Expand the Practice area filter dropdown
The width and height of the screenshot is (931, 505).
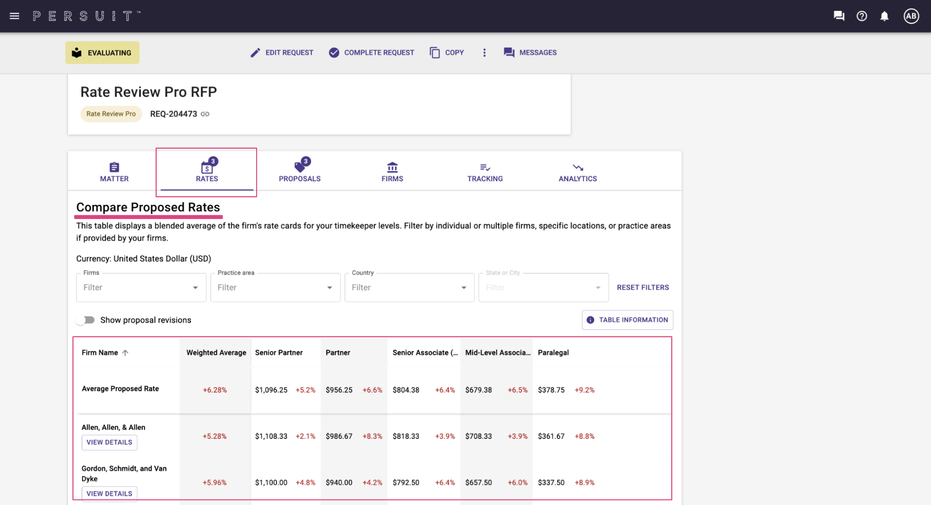coord(275,287)
